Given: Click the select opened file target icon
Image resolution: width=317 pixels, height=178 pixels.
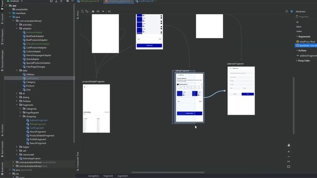Looking at the screenshot, I should click(52, 1).
